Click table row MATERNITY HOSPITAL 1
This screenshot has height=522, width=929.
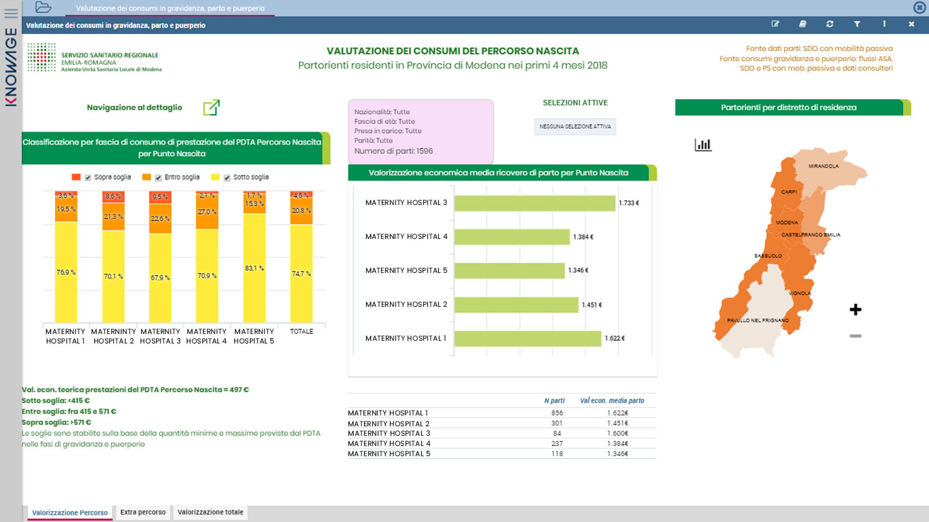pos(502,413)
